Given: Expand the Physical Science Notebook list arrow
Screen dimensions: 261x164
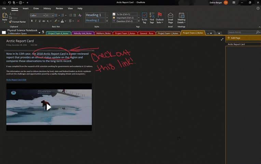Looking at the screenshot, I should [x=39, y=33].
